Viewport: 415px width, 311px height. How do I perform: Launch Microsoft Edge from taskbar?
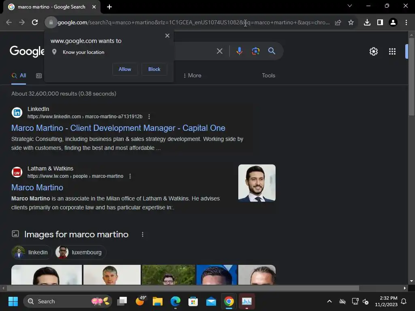[175, 301]
